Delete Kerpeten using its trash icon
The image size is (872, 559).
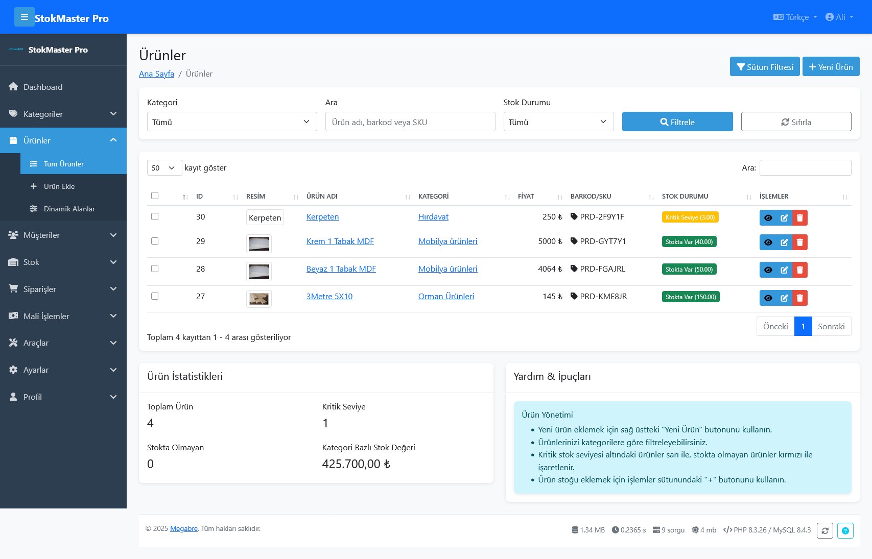pos(799,217)
